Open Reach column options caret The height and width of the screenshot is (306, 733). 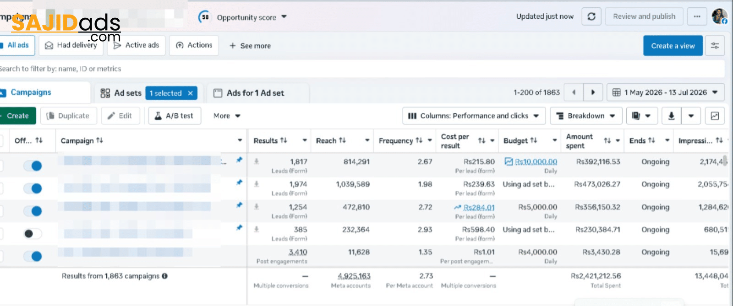367,140
